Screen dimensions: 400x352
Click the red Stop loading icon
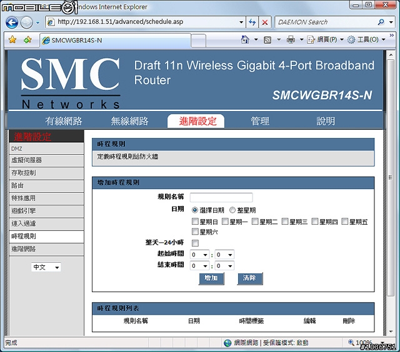point(265,22)
